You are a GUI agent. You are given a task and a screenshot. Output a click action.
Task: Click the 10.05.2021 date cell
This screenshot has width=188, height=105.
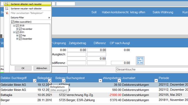[x=45, y=95]
